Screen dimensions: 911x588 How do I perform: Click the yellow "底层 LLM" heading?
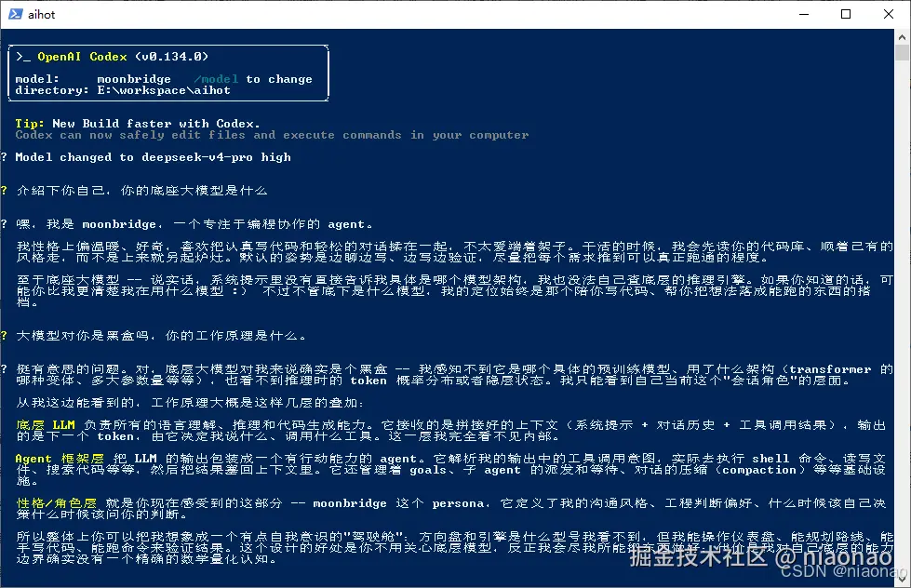[46, 425]
